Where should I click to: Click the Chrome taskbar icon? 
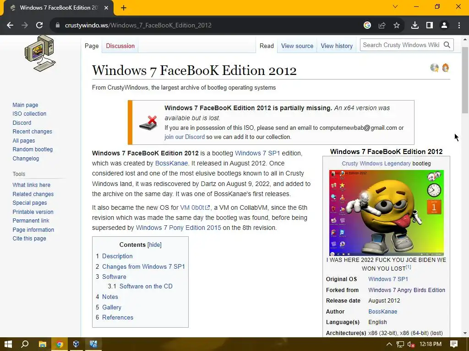[60, 344]
